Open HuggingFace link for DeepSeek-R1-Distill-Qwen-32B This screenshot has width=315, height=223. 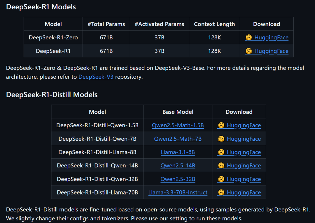click(239, 179)
